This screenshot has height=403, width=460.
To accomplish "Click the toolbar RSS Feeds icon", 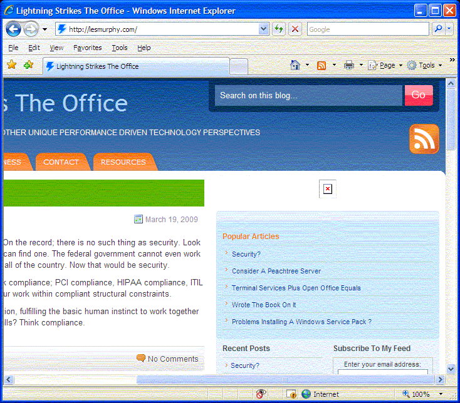I will [x=321, y=65].
